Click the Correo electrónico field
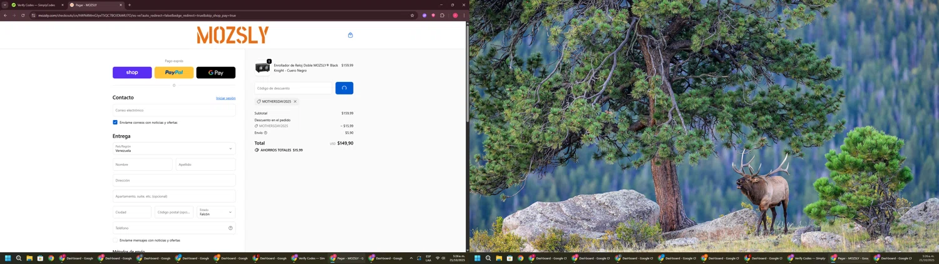The height and width of the screenshot is (264, 939). click(174, 110)
